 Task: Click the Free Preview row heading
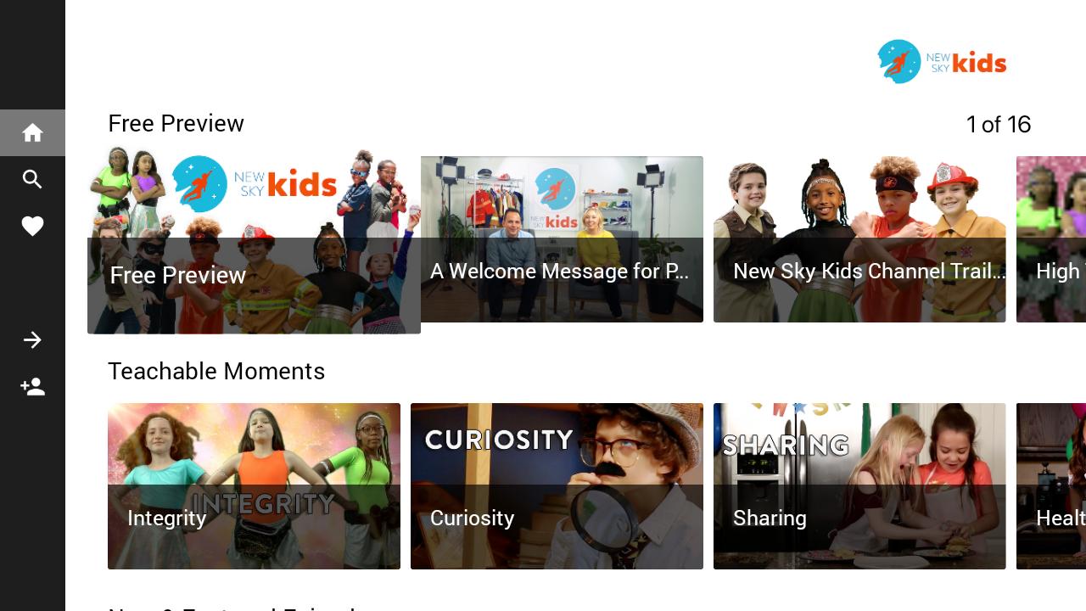176,124
